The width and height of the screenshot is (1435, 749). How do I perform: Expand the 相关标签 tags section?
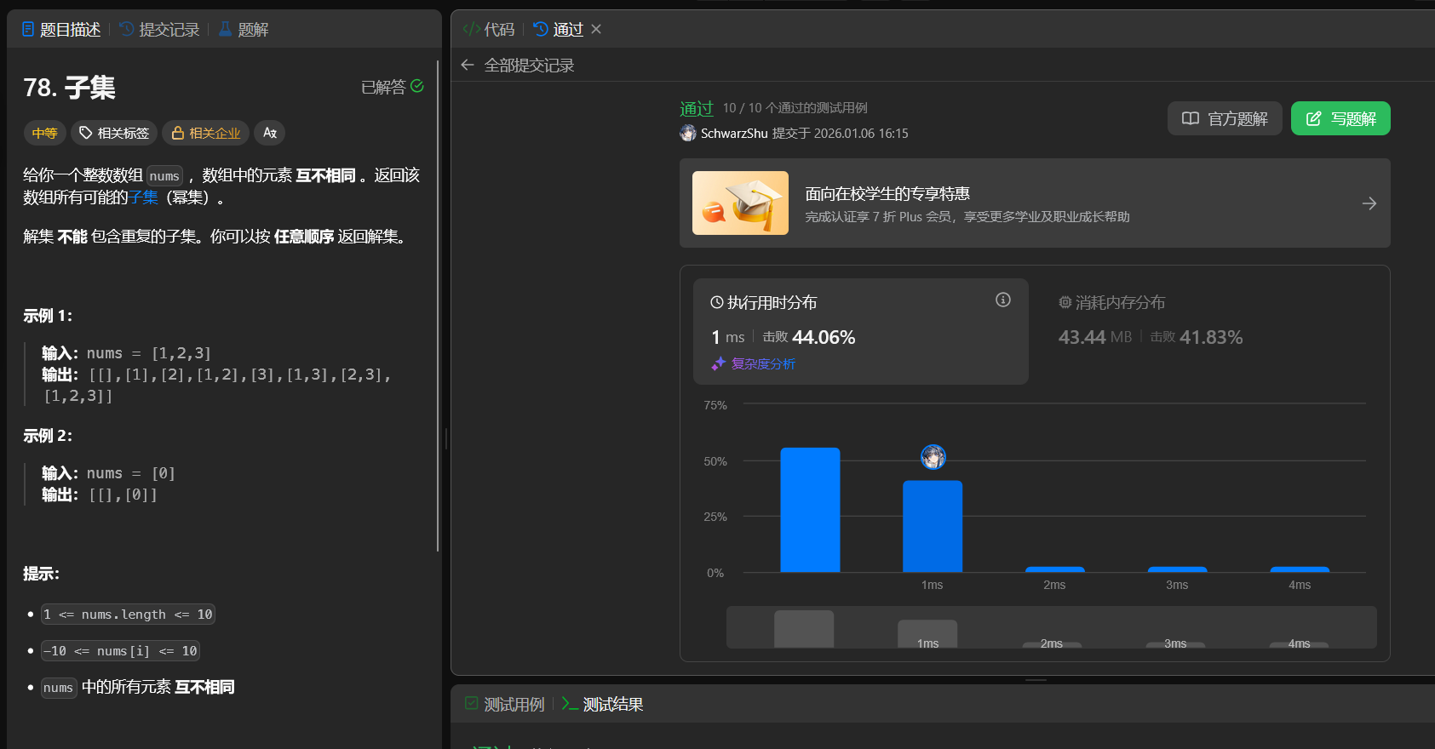tap(114, 133)
